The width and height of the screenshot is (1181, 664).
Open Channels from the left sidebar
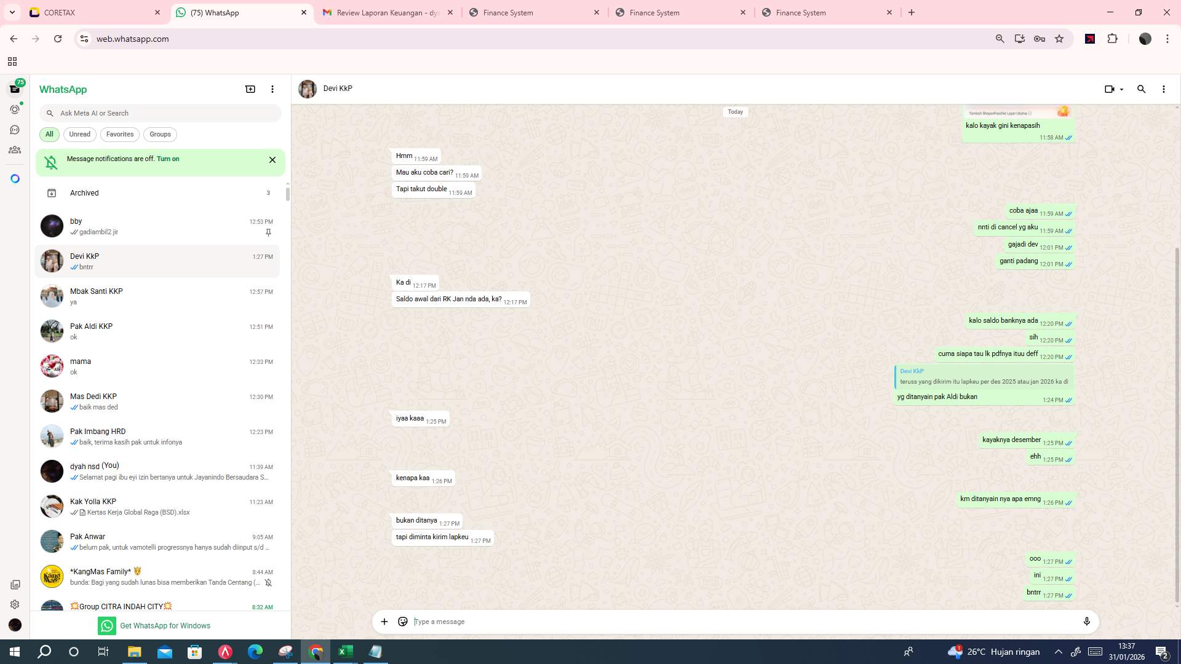pos(14,129)
